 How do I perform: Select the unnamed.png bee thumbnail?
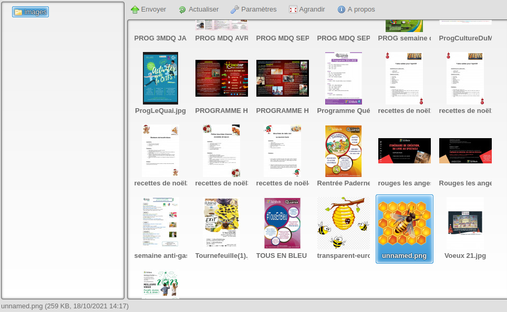pyautogui.click(x=405, y=222)
